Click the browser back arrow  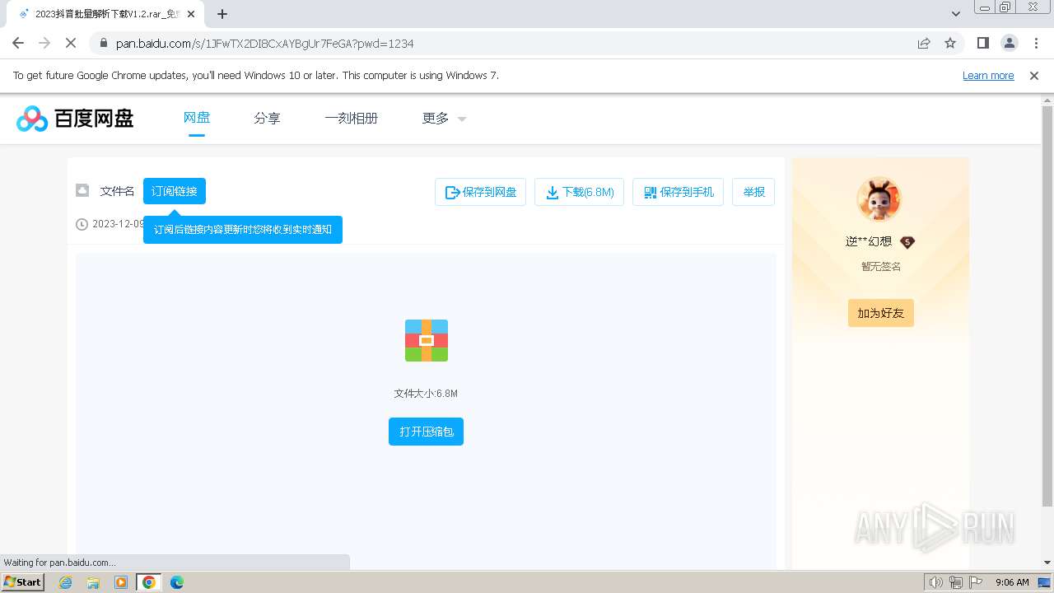pos(18,43)
